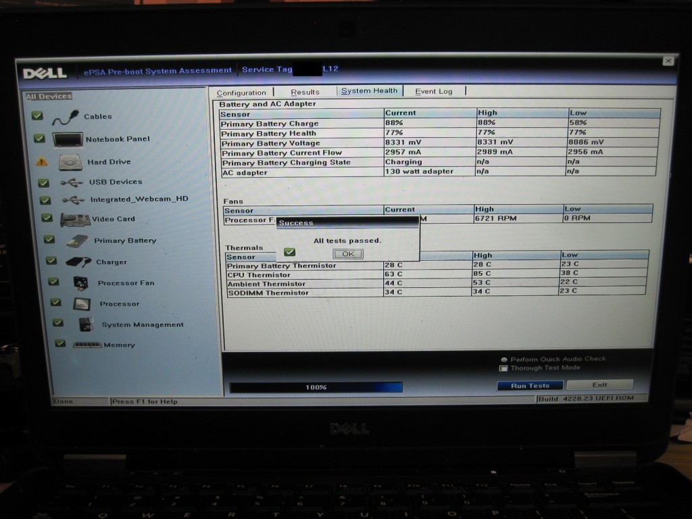Toggle the Processor test checkbox
This screenshot has width=692, height=519.
[x=55, y=302]
